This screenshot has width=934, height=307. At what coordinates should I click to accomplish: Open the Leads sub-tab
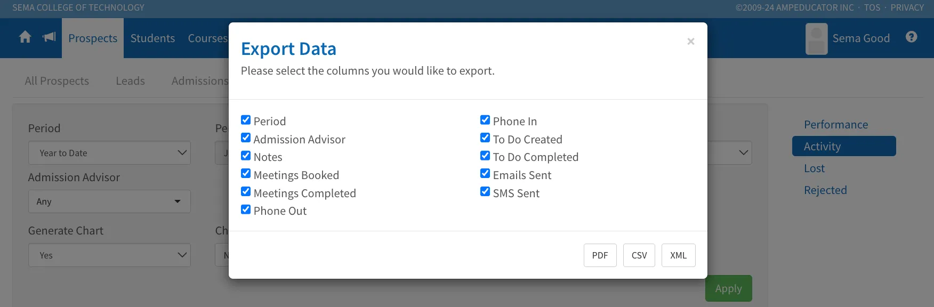[131, 81]
